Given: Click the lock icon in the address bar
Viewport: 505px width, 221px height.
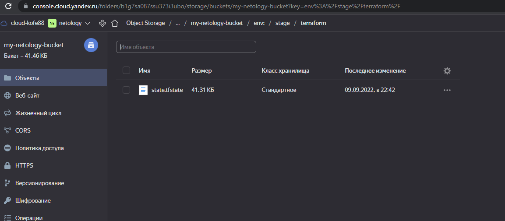Looking at the screenshot, I should click(26, 6).
